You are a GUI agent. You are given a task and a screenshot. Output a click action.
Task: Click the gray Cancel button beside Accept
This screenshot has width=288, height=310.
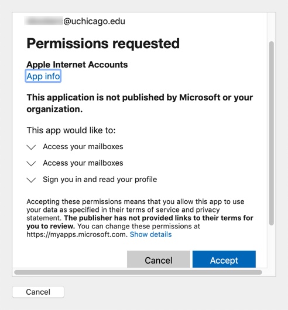click(x=159, y=260)
